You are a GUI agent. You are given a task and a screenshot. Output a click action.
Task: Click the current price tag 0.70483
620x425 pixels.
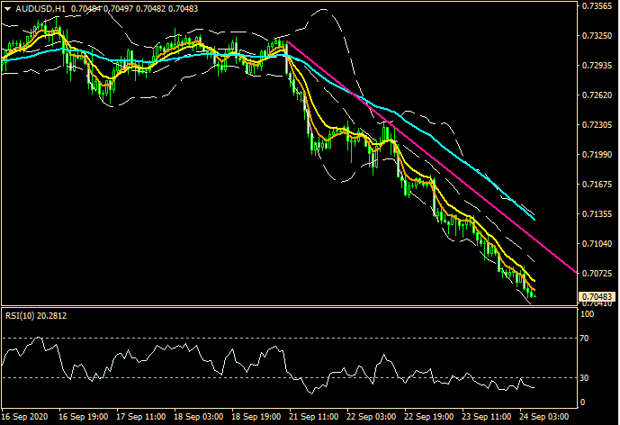[x=597, y=297]
